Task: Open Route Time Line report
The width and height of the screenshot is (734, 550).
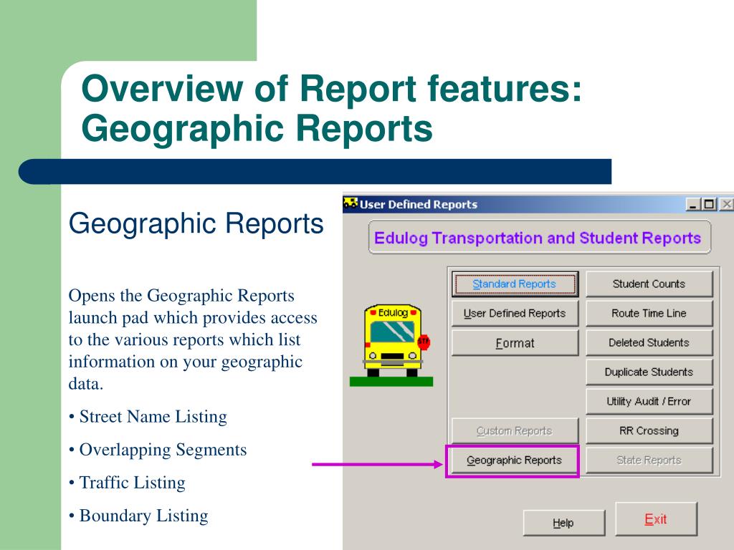Action: coord(649,314)
